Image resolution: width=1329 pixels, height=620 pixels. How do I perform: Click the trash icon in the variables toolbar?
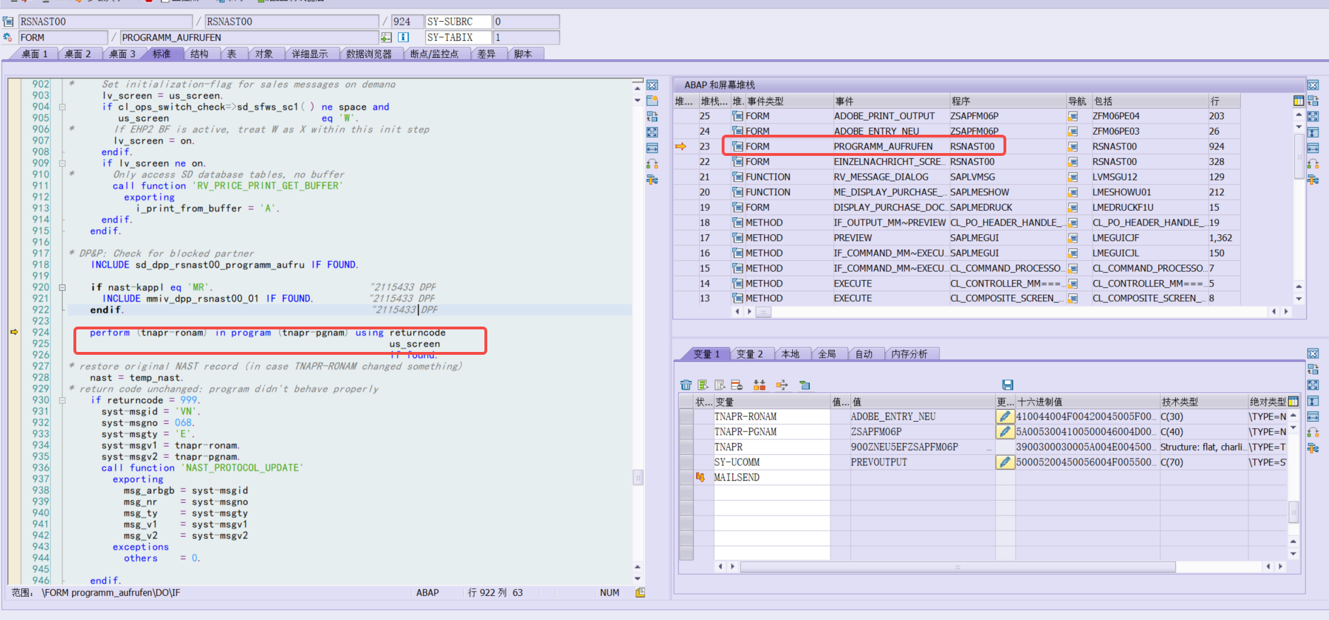[685, 385]
